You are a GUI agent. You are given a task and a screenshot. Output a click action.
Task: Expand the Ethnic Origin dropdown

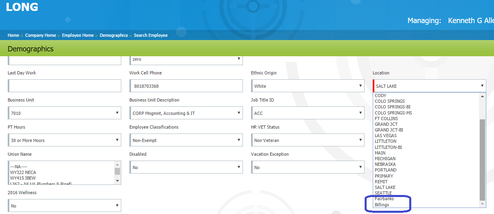[x=307, y=86]
